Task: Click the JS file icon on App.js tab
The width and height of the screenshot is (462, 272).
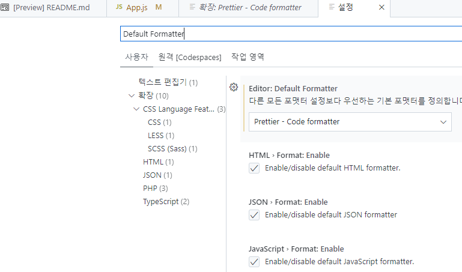Action: [119, 7]
